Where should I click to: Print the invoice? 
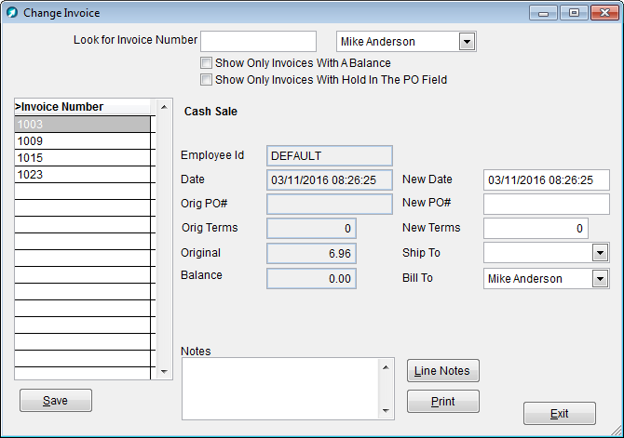pos(443,402)
